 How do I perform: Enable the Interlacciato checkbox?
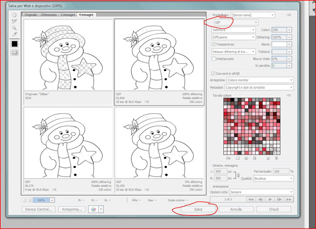[x=213, y=59]
